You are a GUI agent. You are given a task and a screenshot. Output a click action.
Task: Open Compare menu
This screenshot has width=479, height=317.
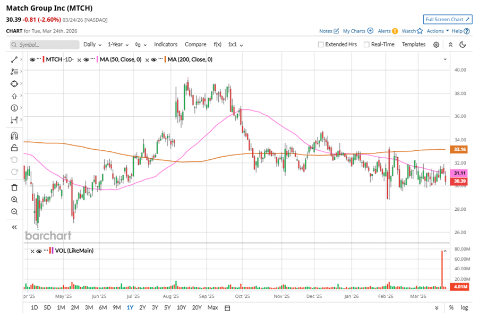click(x=195, y=44)
